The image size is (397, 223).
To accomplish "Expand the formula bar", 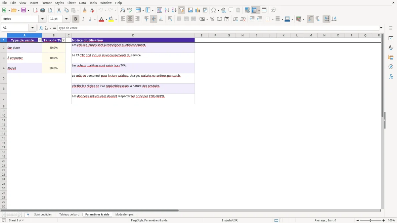I will (381, 28).
